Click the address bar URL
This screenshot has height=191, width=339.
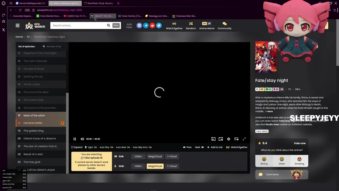60,10
